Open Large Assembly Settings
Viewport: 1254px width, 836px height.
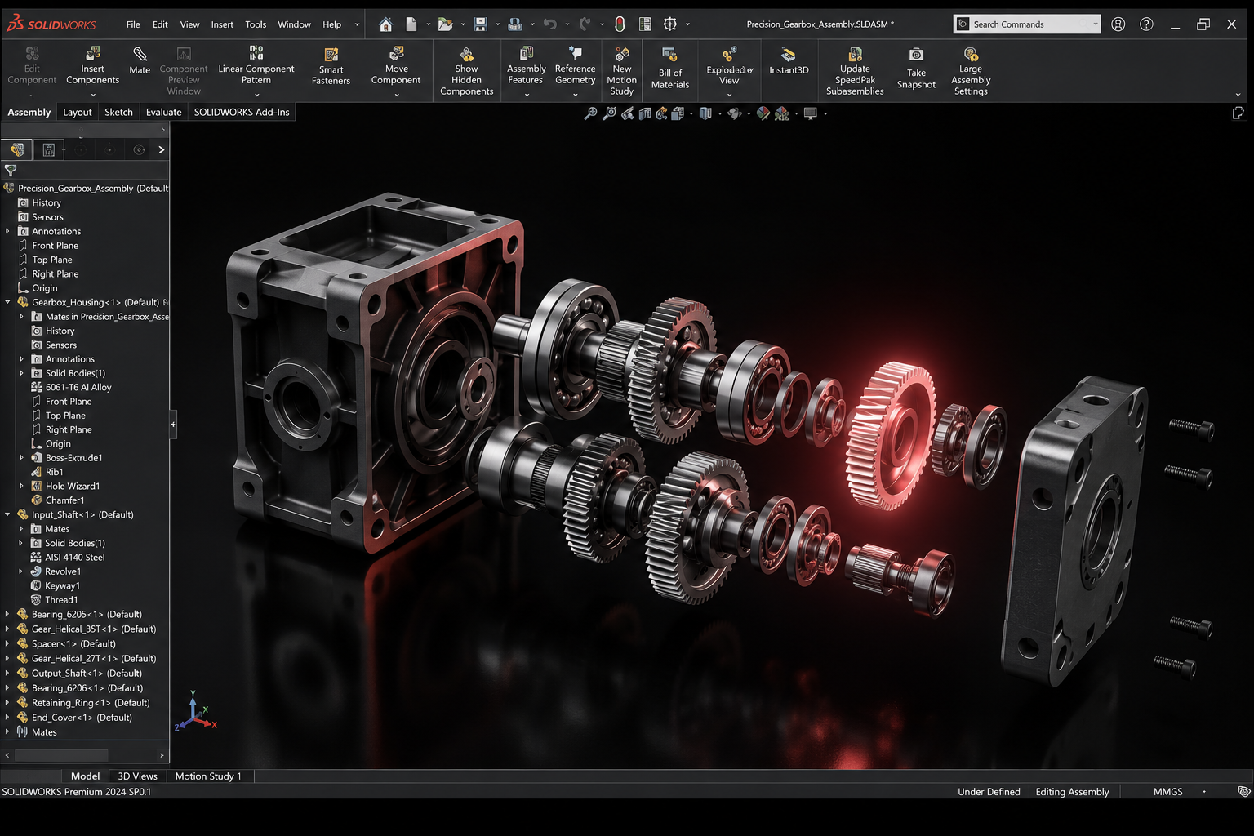tap(971, 71)
